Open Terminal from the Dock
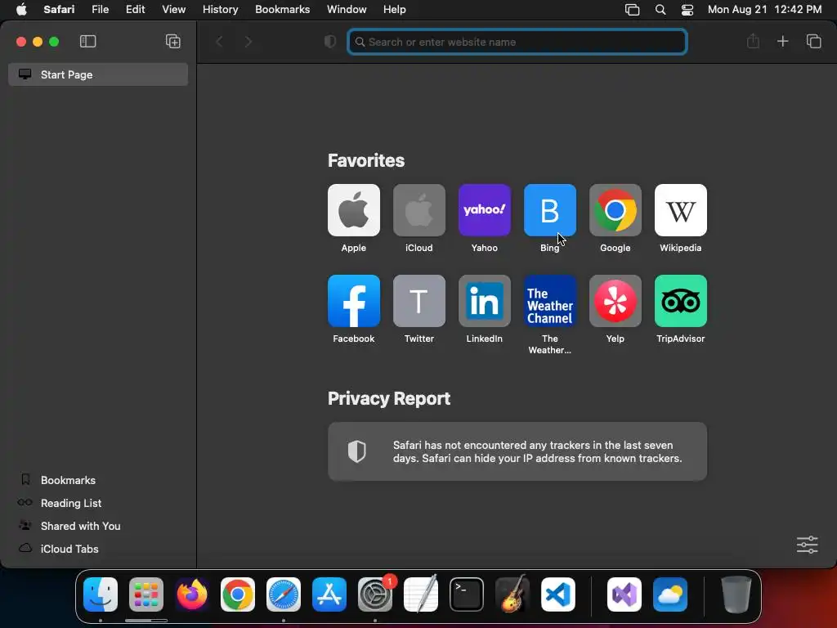The width and height of the screenshot is (837, 628). click(467, 594)
